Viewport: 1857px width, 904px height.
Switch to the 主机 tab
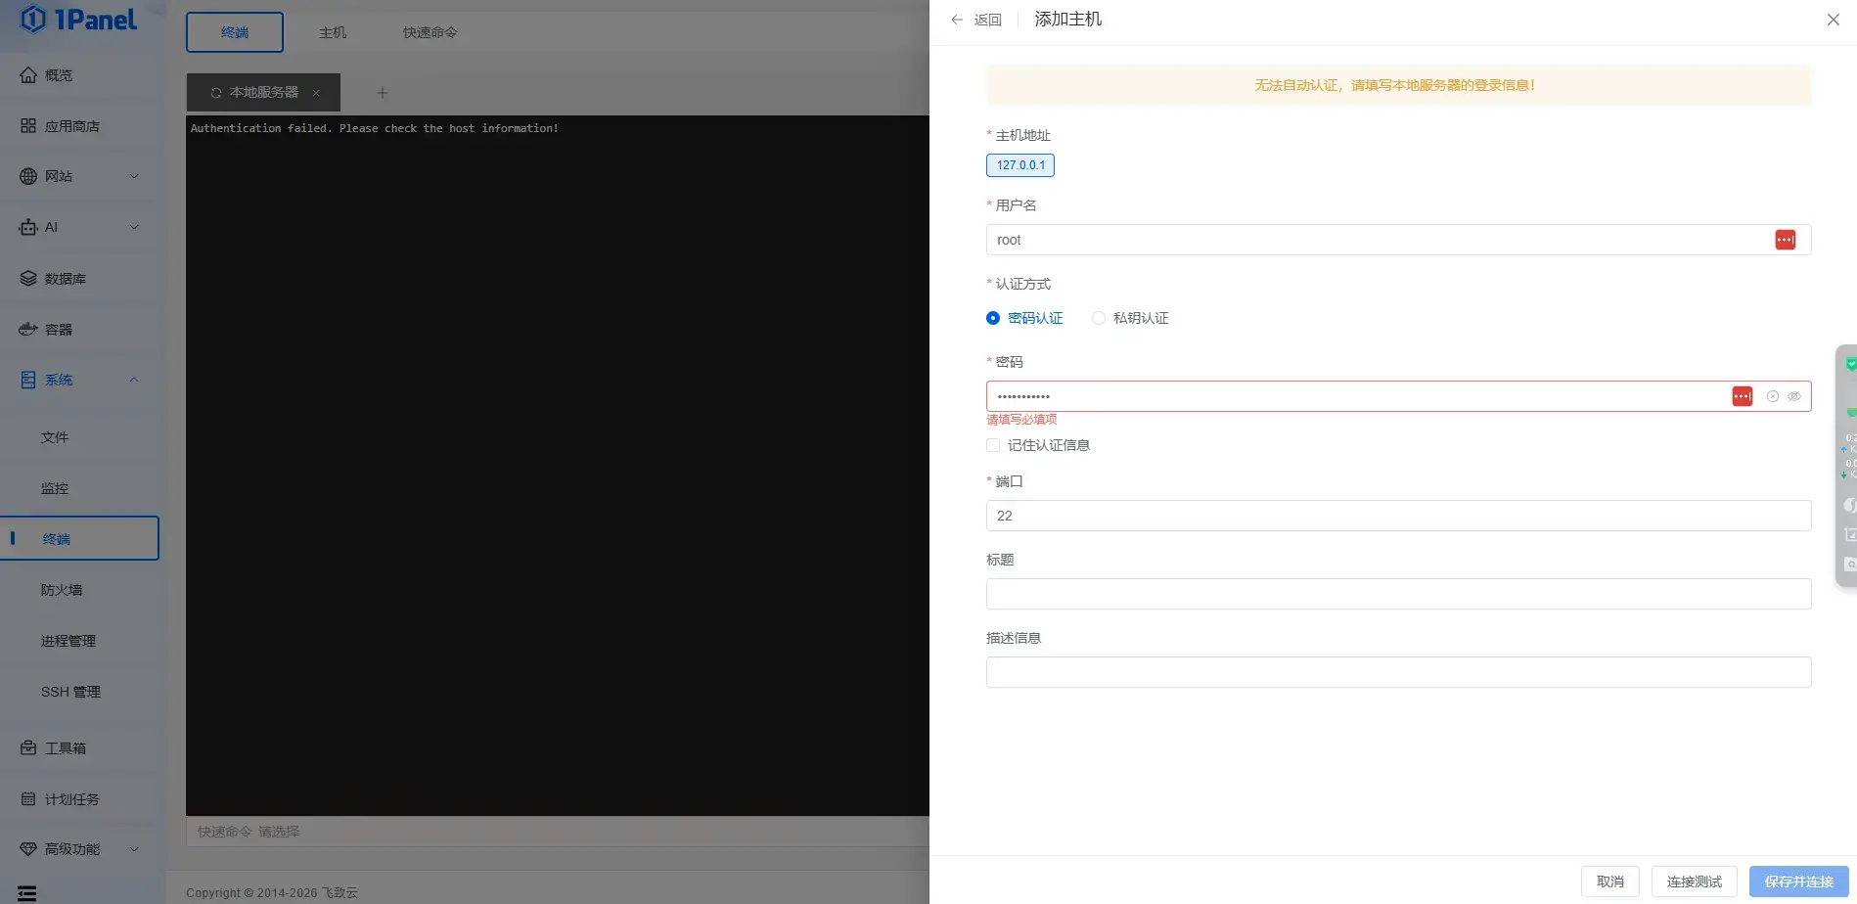pos(333,32)
